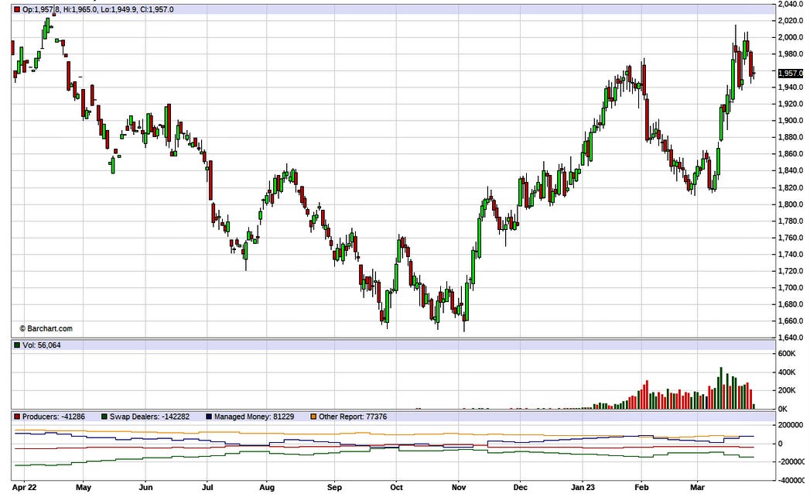Click the green Swap Dealers legend swatch
Image resolution: width=810 pixels, height=494 pixels.
click(104, 417)
